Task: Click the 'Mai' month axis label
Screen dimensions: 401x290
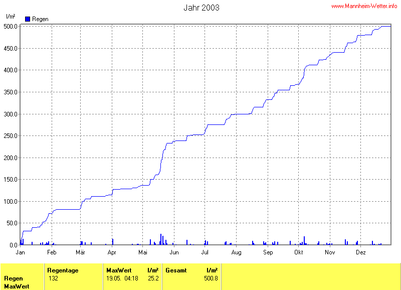Action: [143, 252]
